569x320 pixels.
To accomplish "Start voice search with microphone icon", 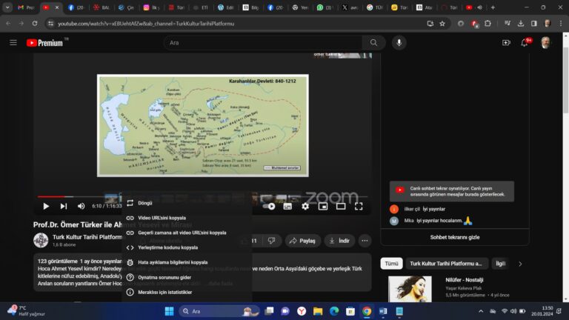I will pos(399,43).
